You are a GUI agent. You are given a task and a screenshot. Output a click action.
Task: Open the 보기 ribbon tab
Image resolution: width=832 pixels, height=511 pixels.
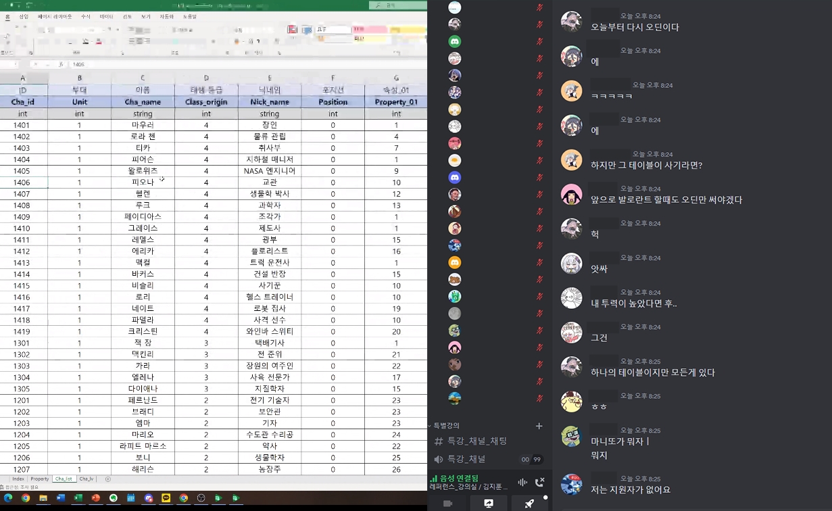pyautogui.click(x=146, y=16)
